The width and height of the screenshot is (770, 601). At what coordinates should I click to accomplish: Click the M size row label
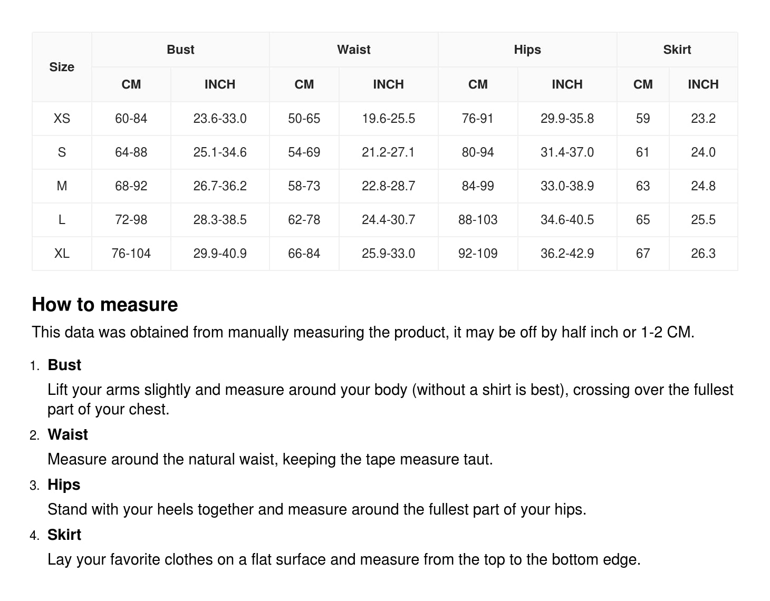62,186
